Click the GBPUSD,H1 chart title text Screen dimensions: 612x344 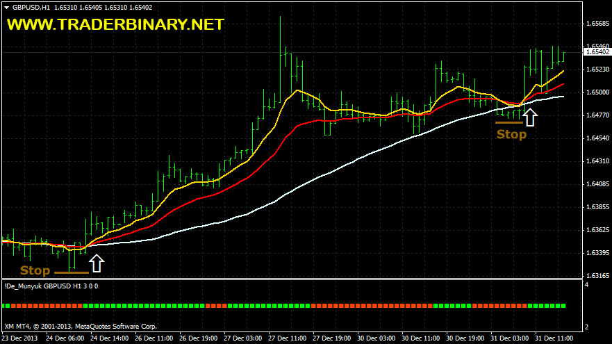coord(31,8)
